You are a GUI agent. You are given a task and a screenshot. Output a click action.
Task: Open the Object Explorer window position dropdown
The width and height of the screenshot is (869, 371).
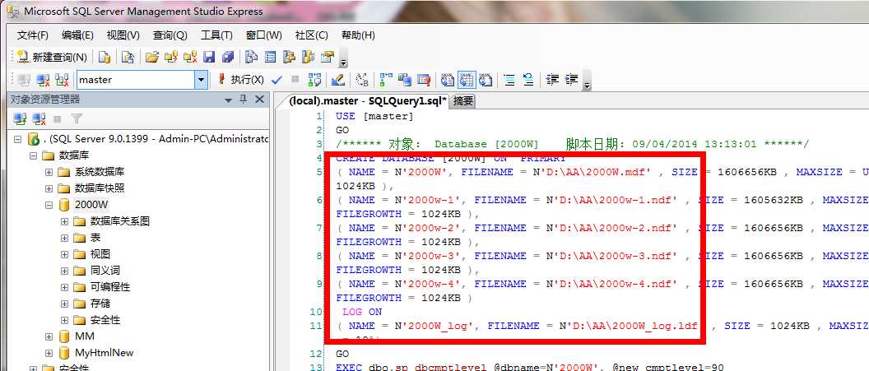tap(228, 100)
